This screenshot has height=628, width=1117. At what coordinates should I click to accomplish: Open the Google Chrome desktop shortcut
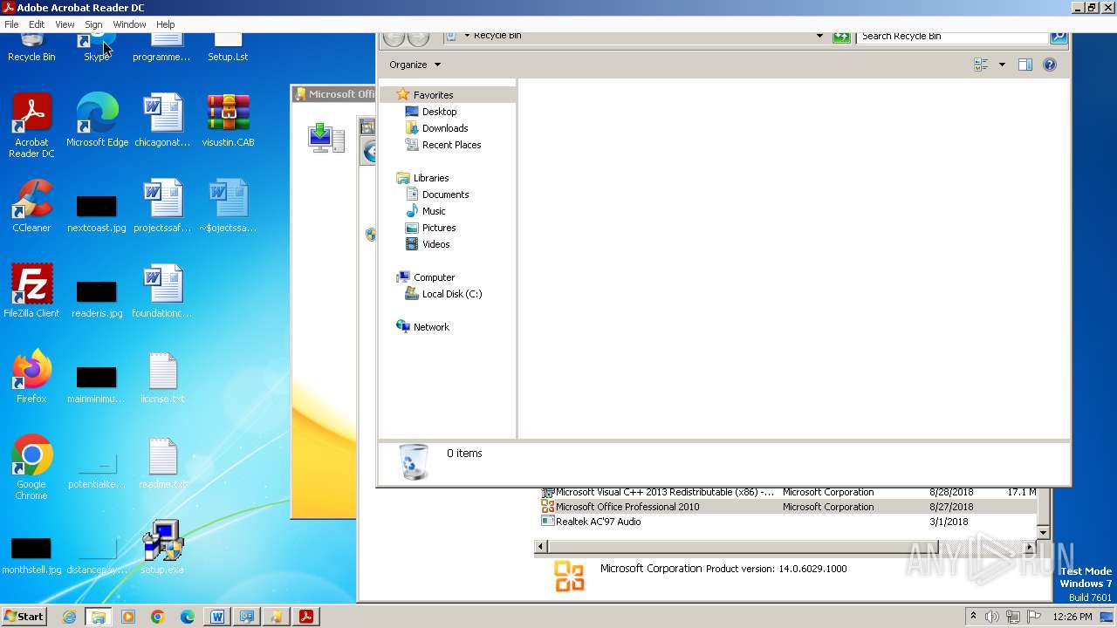tap(31, 468)
